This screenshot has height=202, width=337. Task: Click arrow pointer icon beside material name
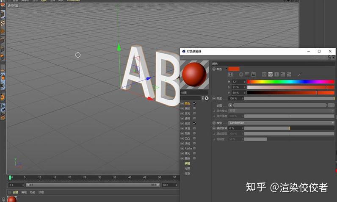coord(206,98)
